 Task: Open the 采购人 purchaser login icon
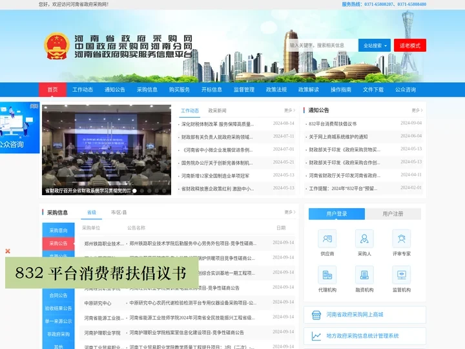(364, 238)
